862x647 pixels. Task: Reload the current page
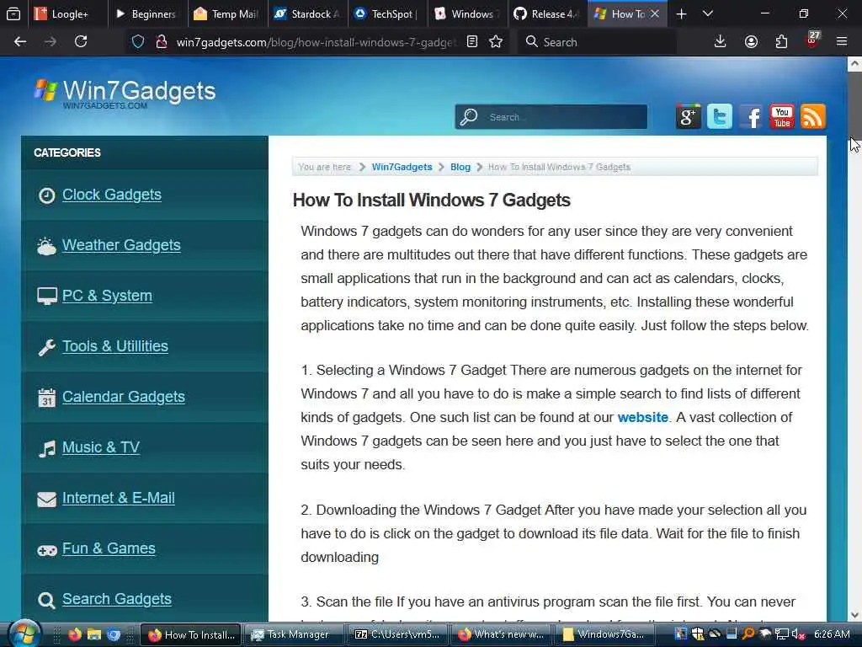coord(81,42)
